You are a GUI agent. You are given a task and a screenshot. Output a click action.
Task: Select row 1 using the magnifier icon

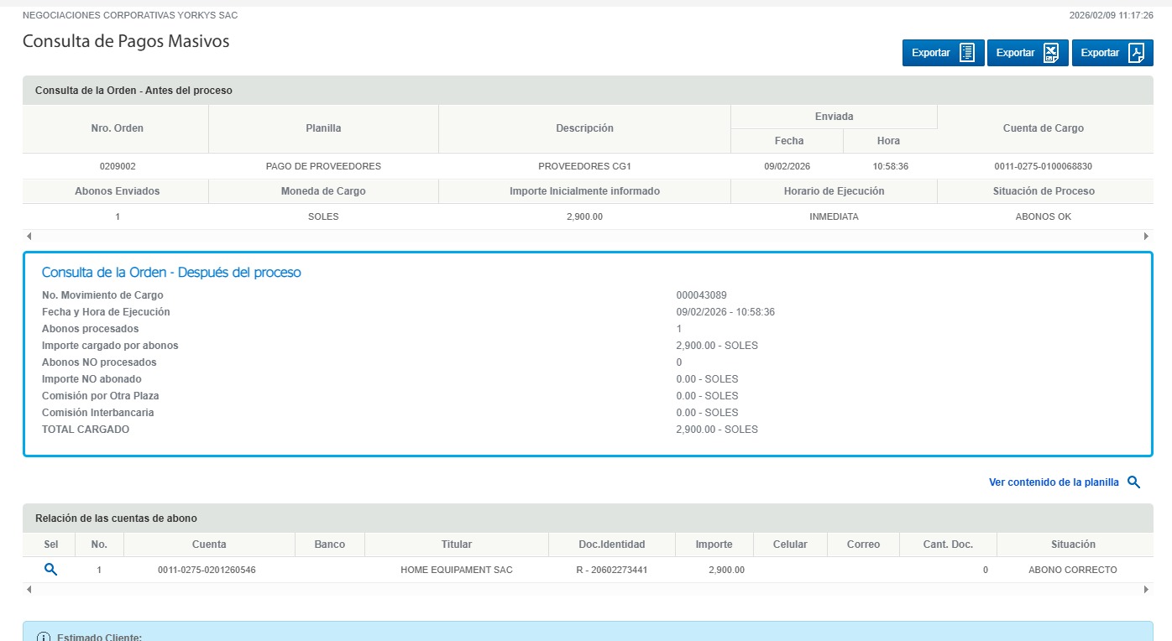[50, 570]
